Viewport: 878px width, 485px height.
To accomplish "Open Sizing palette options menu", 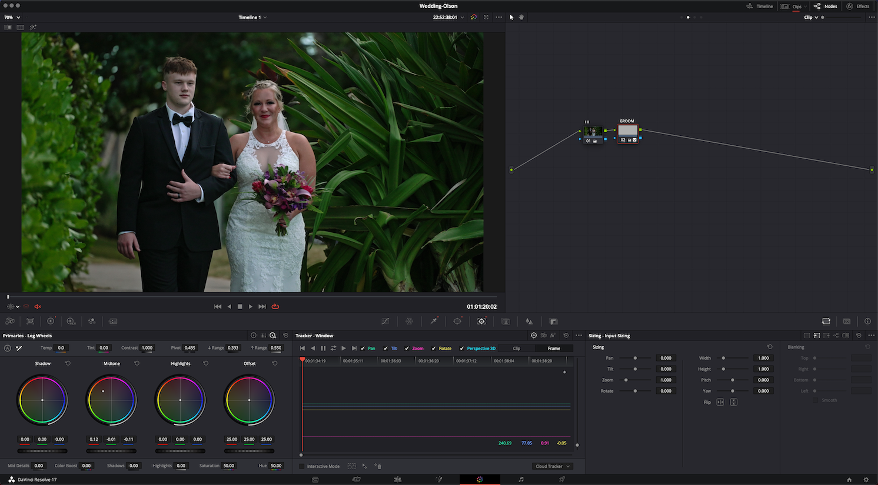I will (x=871, y=336).
